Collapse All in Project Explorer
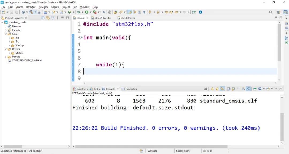 click(x=43, y=18)
